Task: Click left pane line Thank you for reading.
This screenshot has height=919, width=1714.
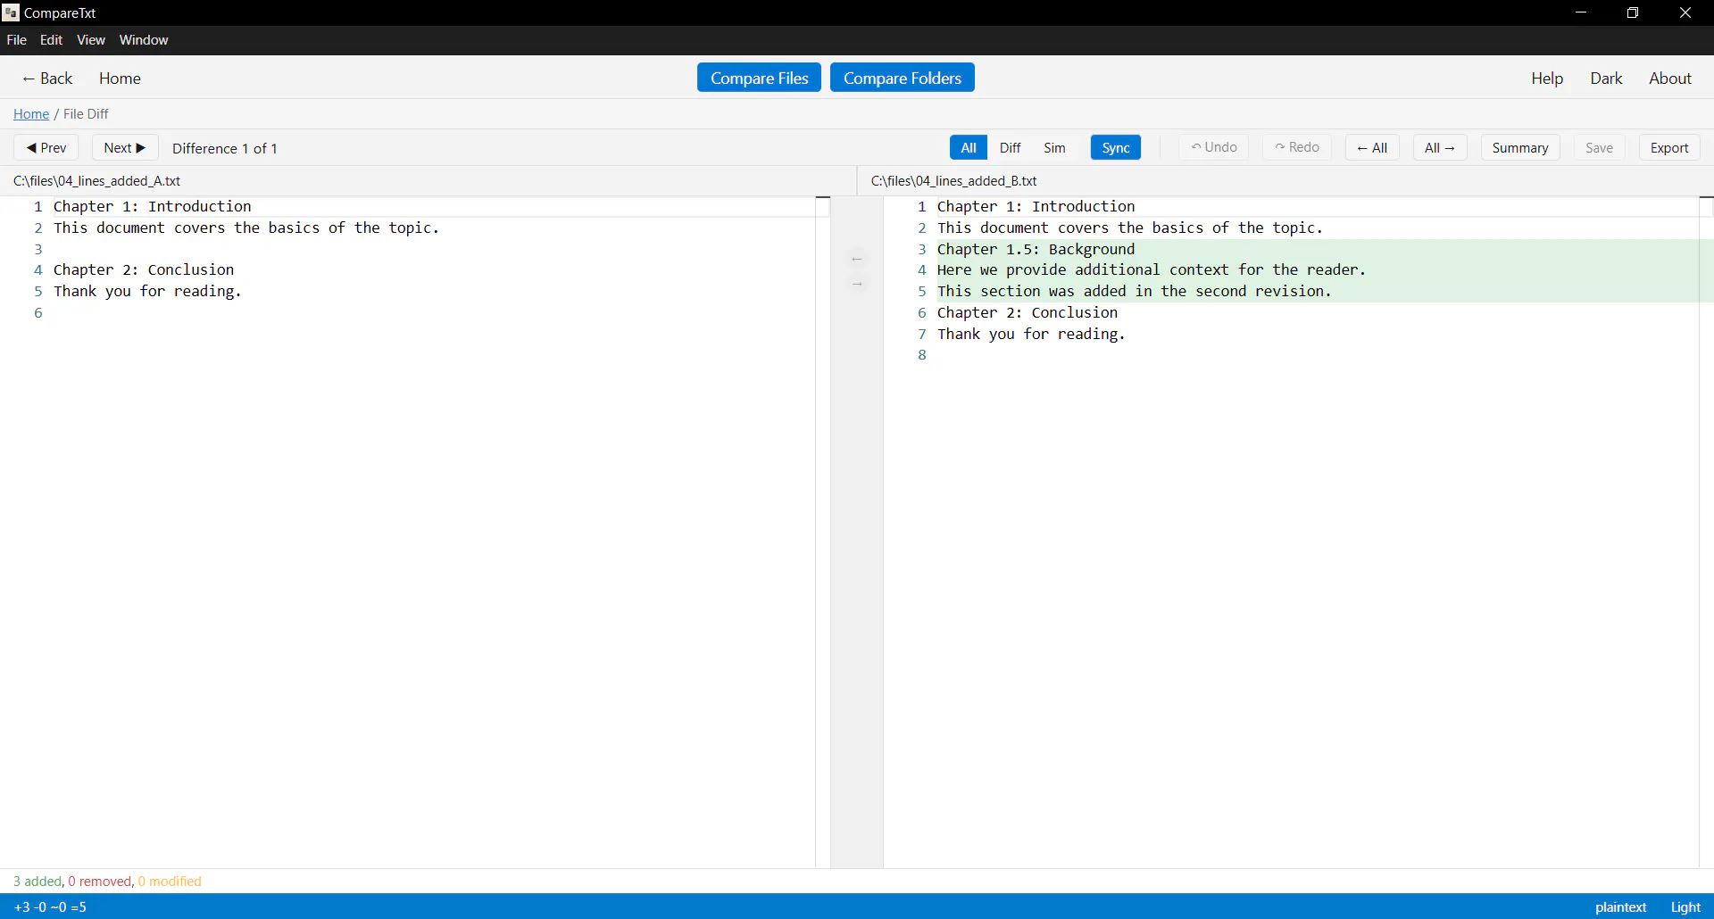Action: 148,292
